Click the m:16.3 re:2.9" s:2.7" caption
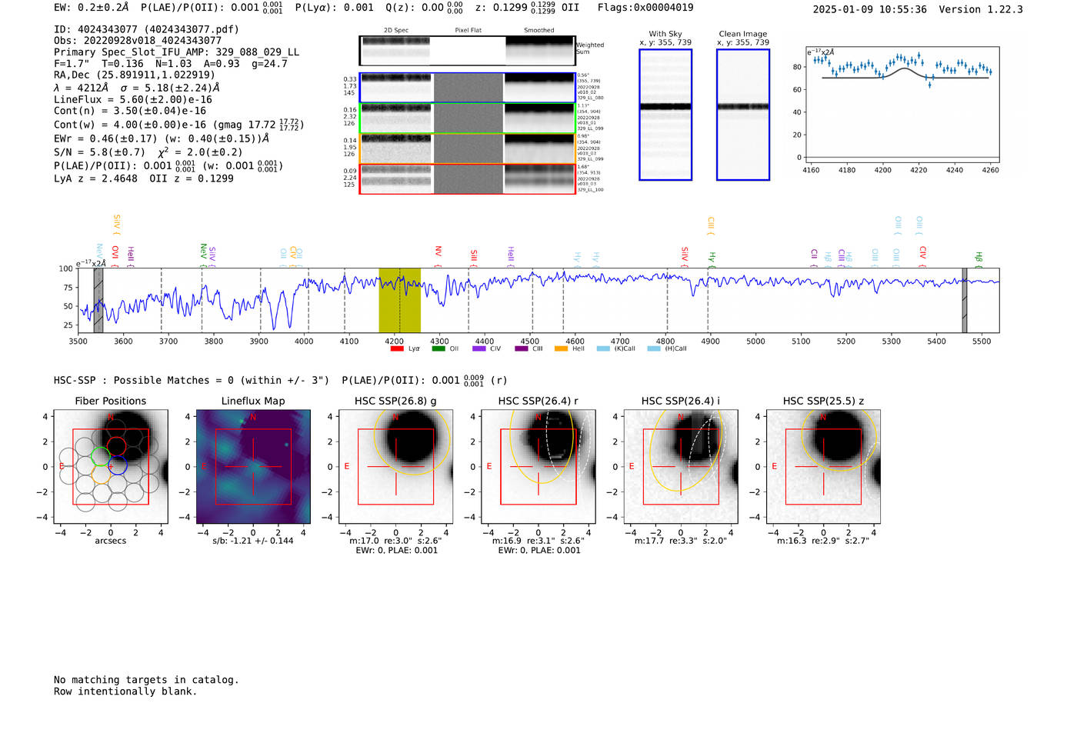 point(823,541)
